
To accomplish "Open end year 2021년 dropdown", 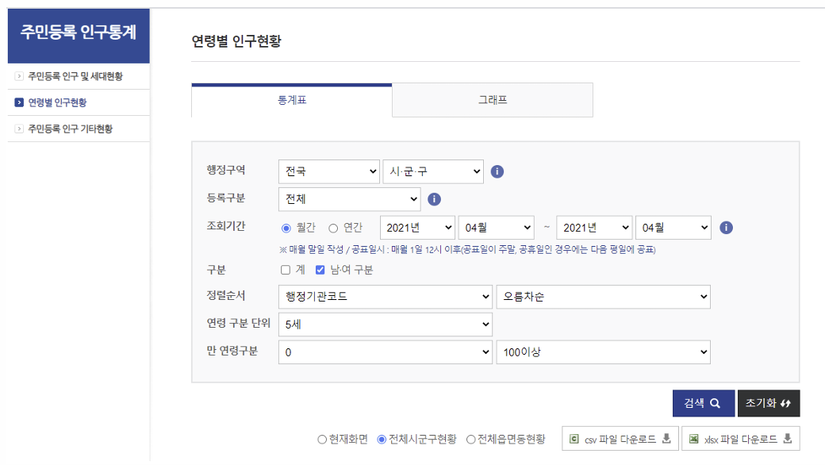I will [594, 228].
